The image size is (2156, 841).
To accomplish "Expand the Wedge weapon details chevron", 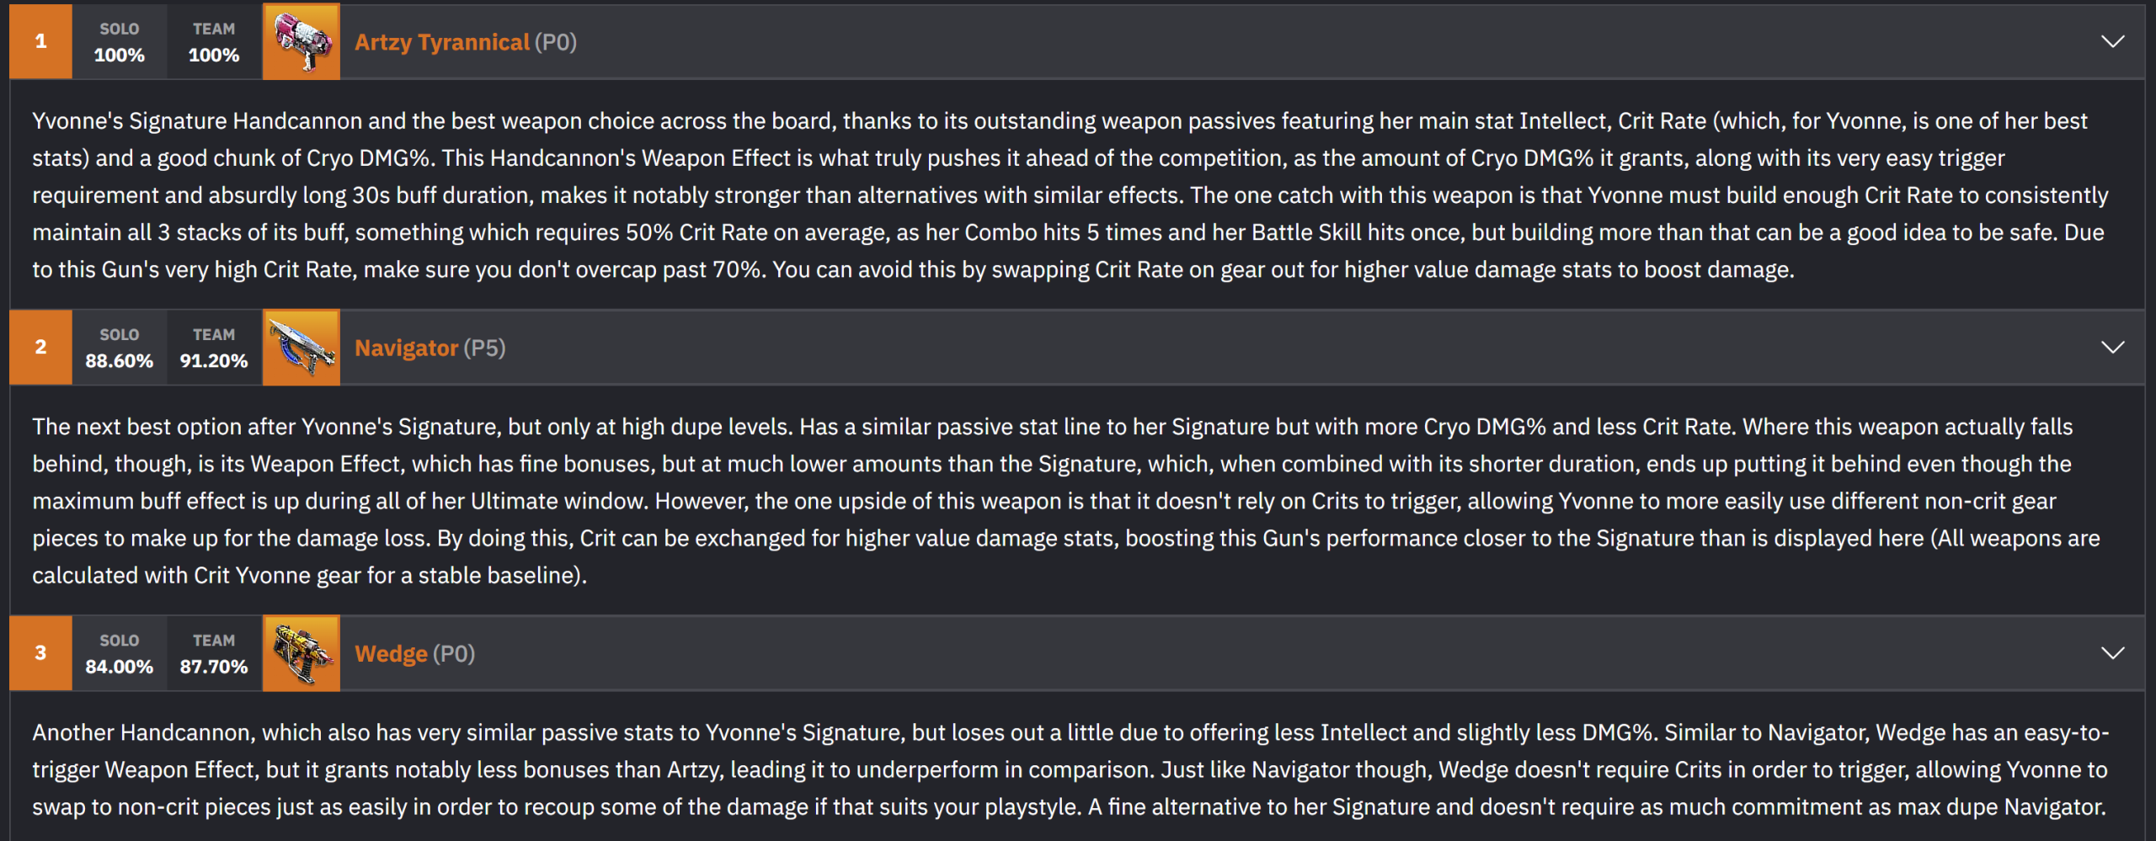I will pyautogui.click(x=2112, y=653).
